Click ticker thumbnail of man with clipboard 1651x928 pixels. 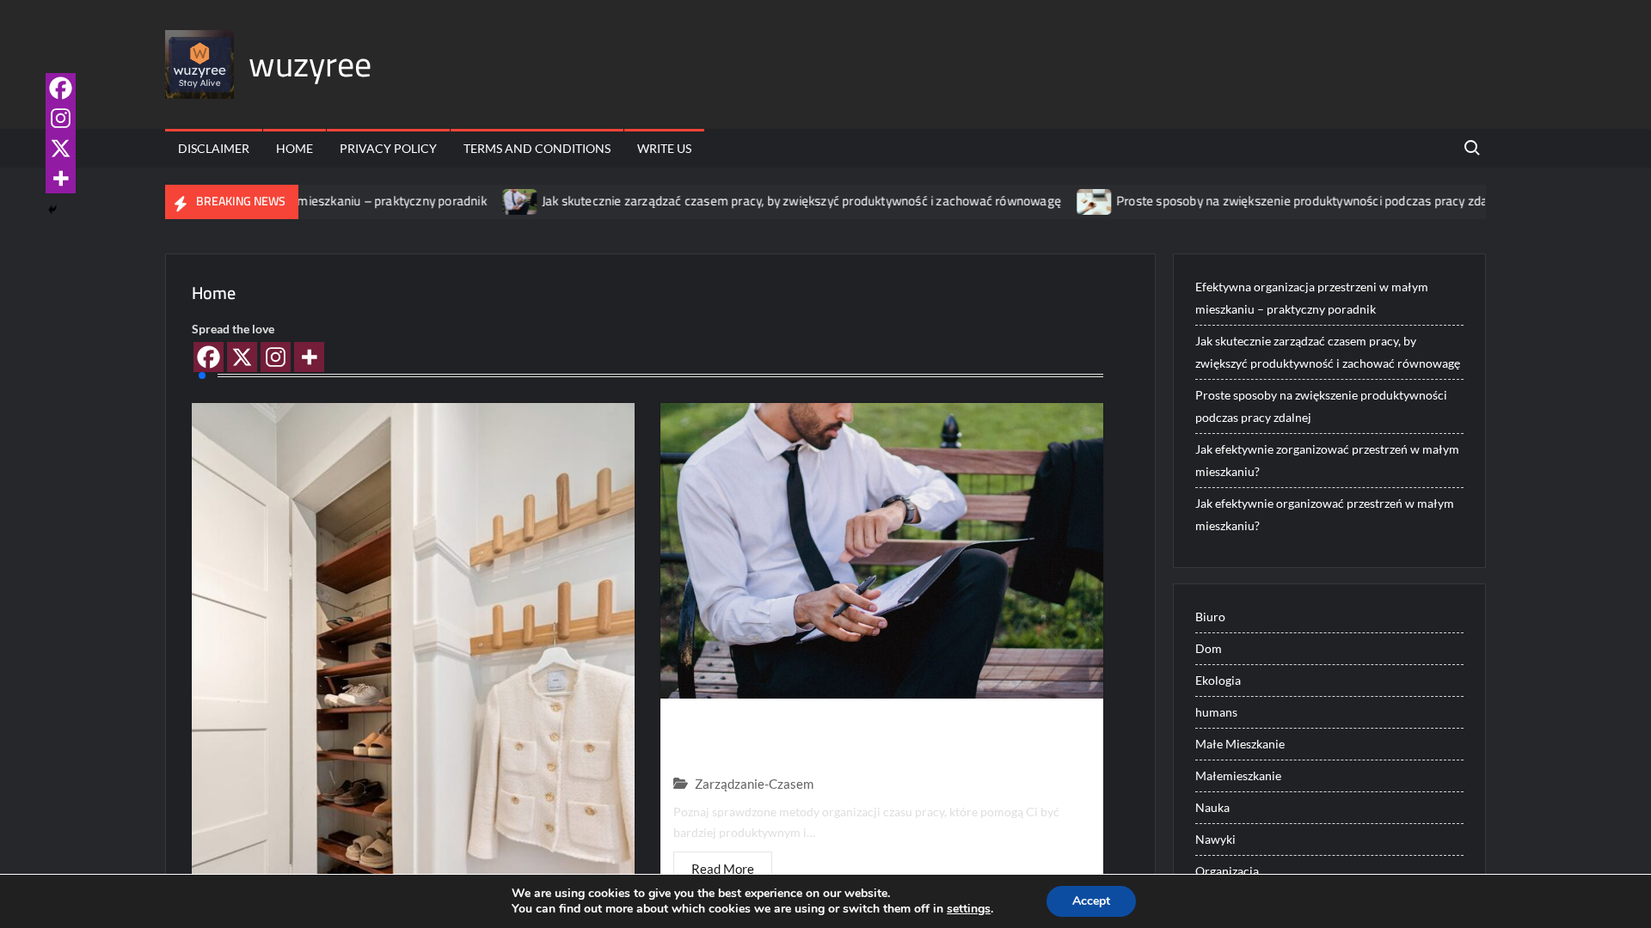point(519,202)
